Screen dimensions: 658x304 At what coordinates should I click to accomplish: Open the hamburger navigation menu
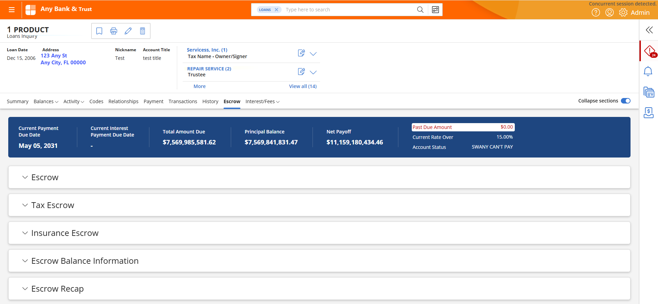pos(12,10)
